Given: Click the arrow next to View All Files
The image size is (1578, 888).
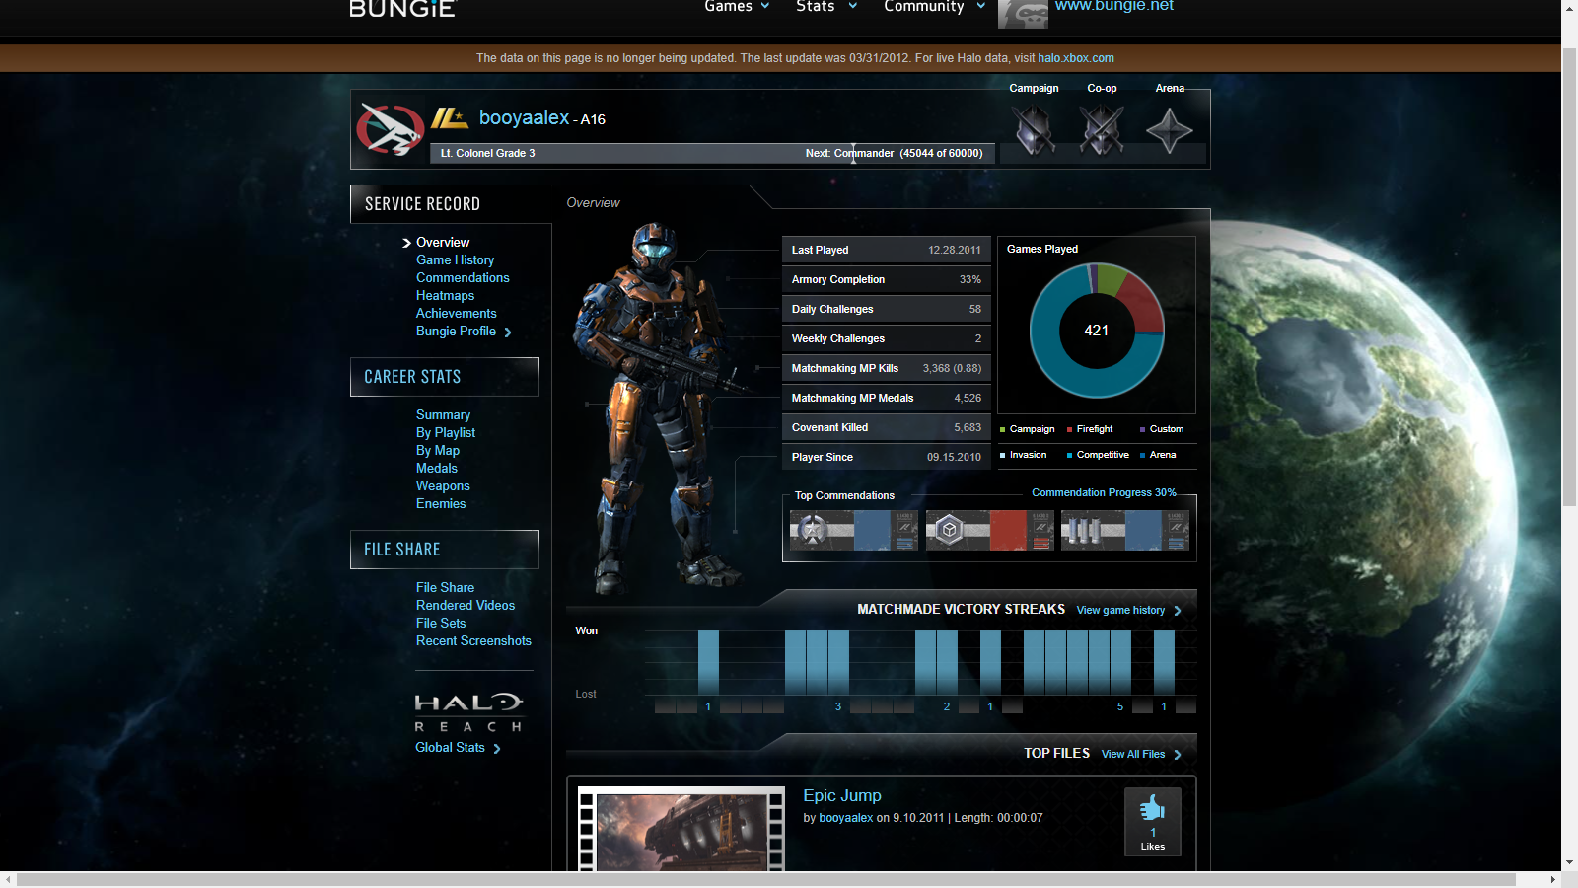Looking at the screenshot, I should [1178, 755].
